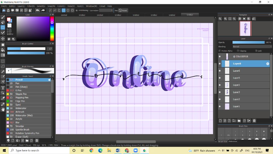Open Microsoft Word from the taskbar
The image size is (273, 154).
click(x=118, y=151)
